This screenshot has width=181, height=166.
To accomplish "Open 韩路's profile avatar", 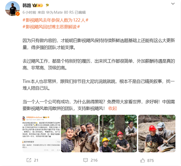I will coord(12,8).
